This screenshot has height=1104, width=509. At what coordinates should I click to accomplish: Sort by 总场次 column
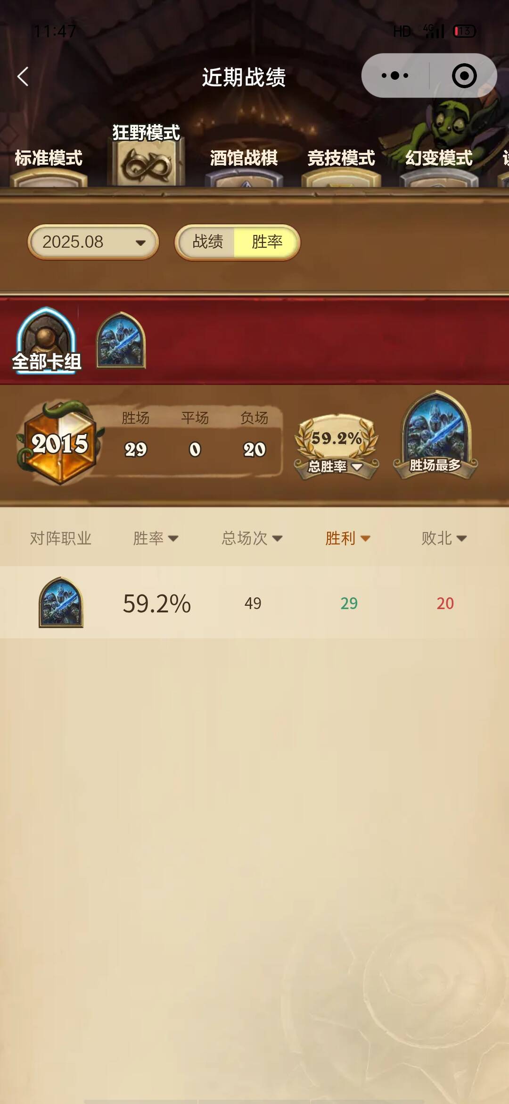point(252,538)
